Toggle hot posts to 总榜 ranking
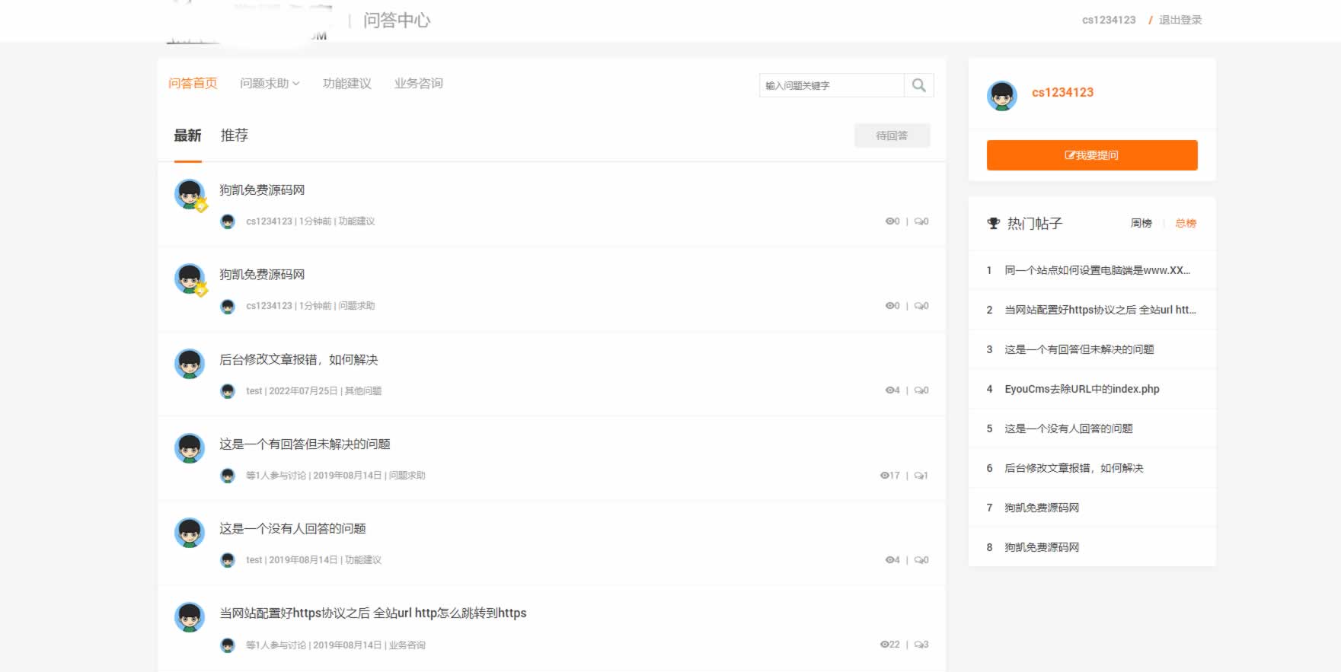 [x=1185, y=224]
